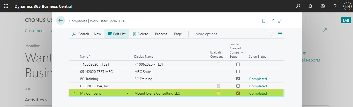Bookmark the Companies page
The width and height of the screenshot is (353, 107).
click(x=264, y=21)
